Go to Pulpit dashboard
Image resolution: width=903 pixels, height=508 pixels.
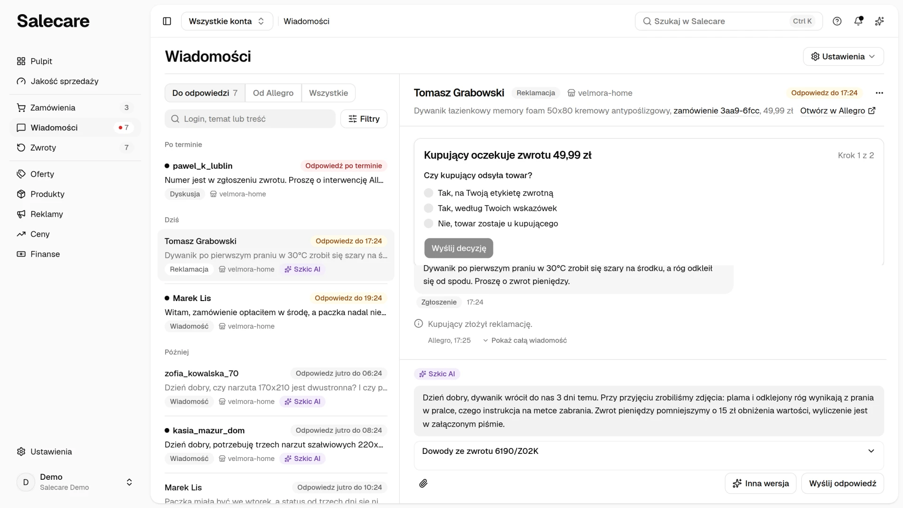coord(75,61)
